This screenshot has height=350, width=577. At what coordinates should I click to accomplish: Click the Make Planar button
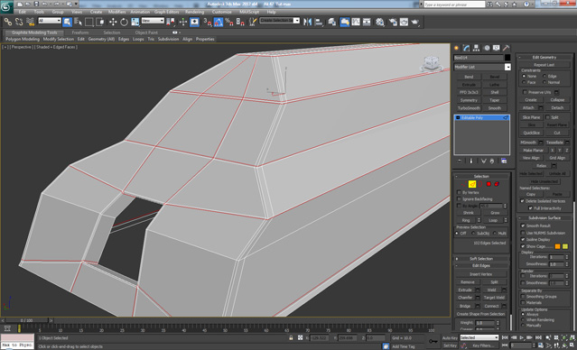534,151
